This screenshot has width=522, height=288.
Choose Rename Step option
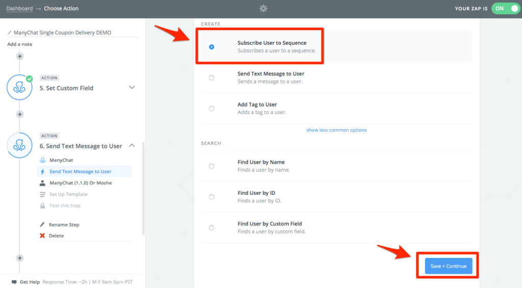point(64,224)
